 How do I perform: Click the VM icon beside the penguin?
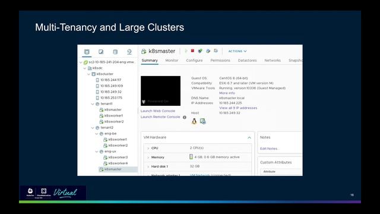pyautogui.click(x=202, y=121)
